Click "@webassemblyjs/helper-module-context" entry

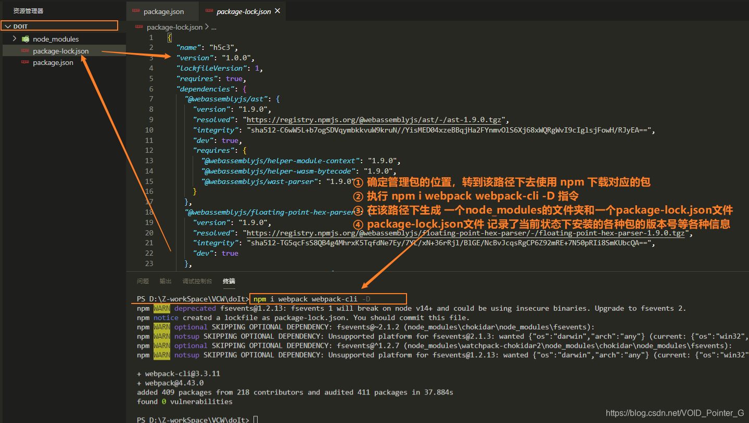point(281,161)
